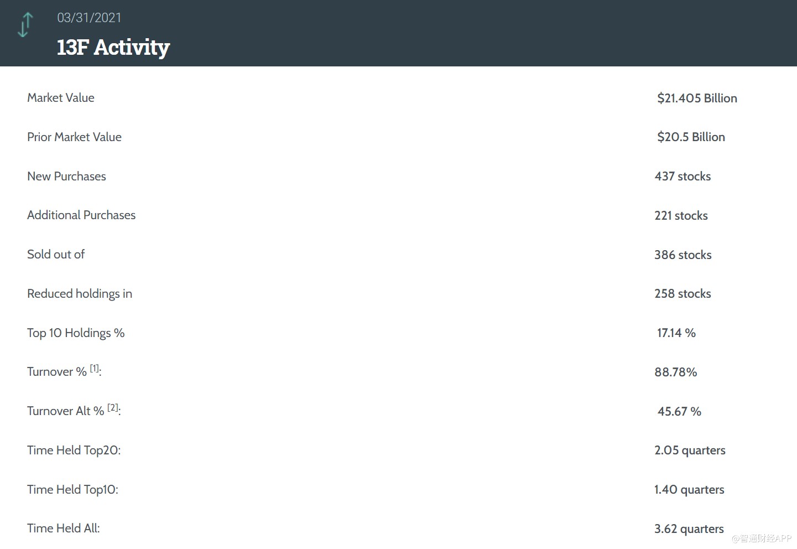This screenshot has width=797, height=549.
Task: Click the 03/31/2021 date text
Action: pyautogui.click(x=89, y=18)
